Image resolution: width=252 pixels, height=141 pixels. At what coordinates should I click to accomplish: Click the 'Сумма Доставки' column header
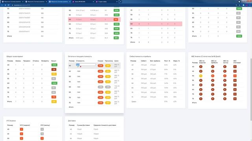[x=83, y=125]
